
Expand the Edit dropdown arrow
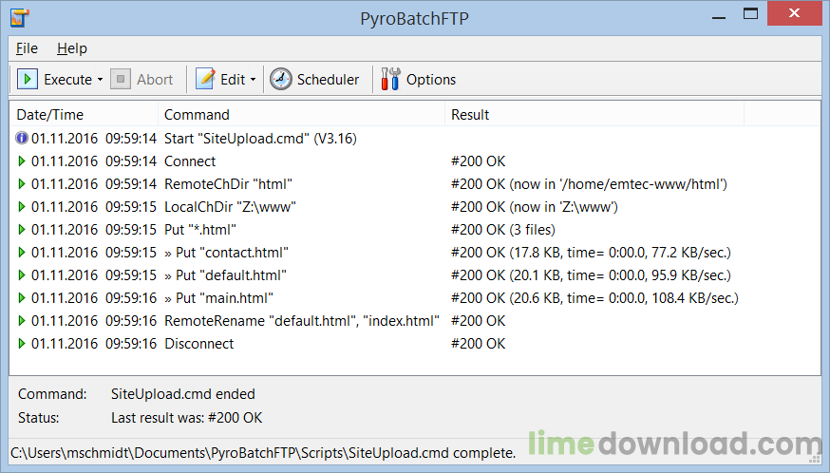point(253,80)
